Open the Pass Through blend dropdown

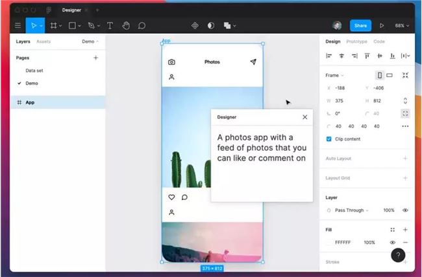pyautogui.click(x=351, y=210)
